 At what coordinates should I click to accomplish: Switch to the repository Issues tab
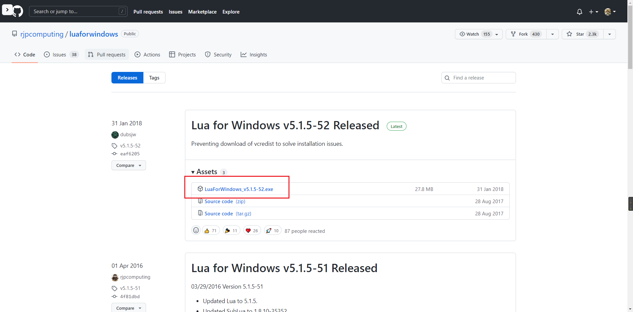tap(61, 54)
